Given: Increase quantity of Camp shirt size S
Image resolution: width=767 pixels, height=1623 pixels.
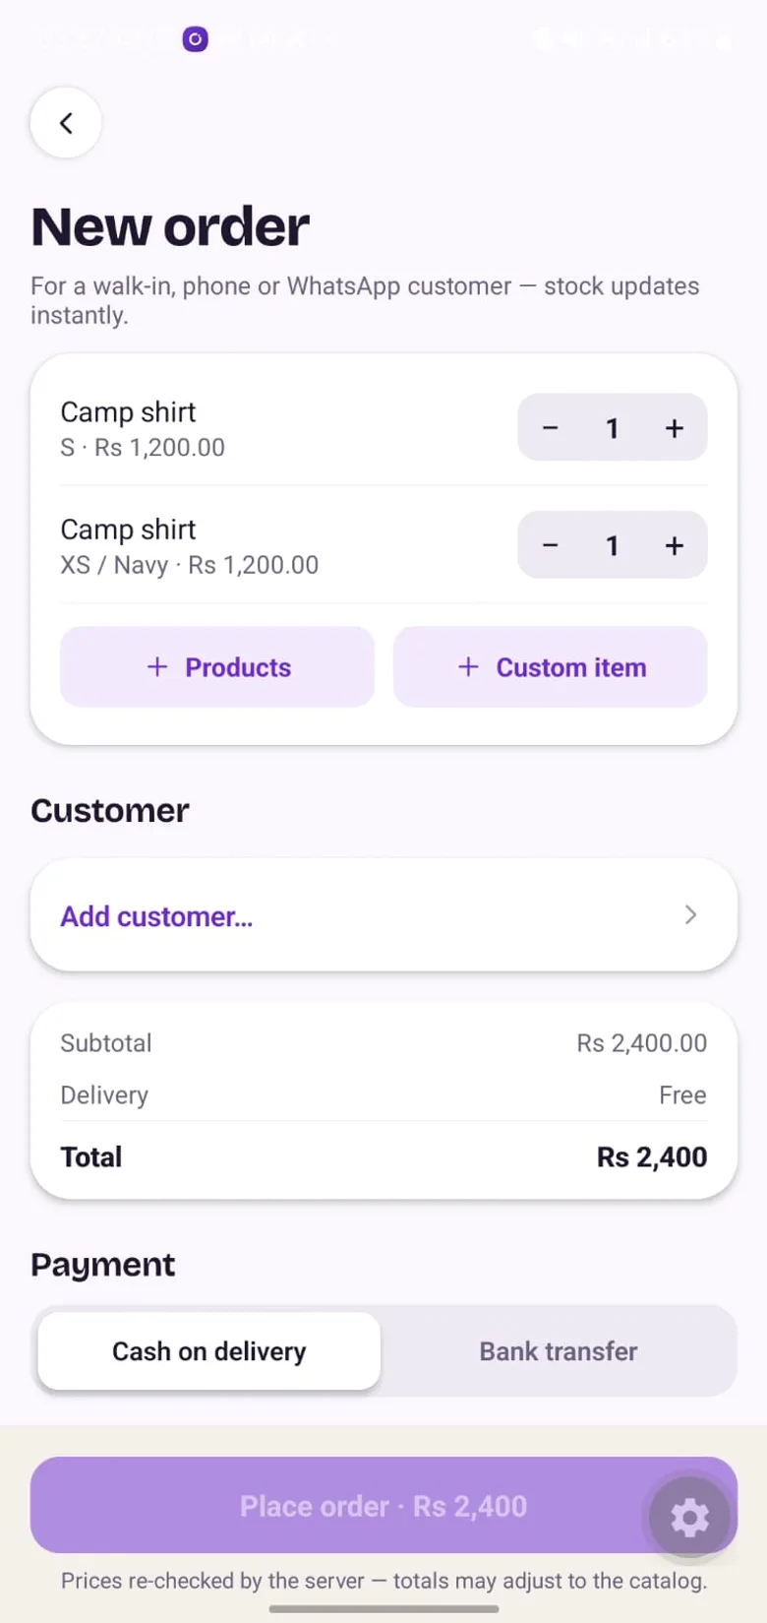Looking at the screenshot, I should [x=675, y=428].
